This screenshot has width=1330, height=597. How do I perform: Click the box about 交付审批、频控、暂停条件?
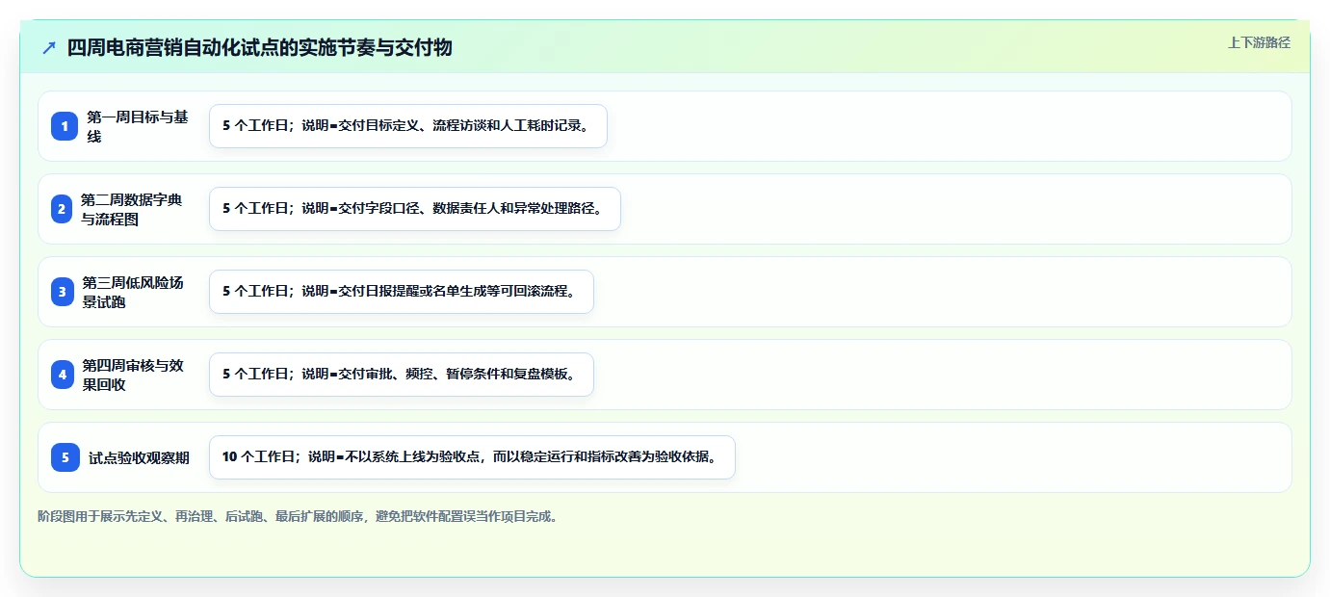[402, 375]
